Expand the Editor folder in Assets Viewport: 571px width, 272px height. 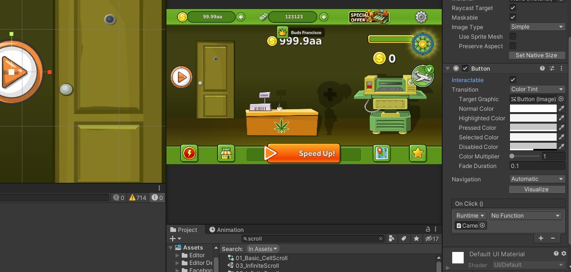pos(177,255)
